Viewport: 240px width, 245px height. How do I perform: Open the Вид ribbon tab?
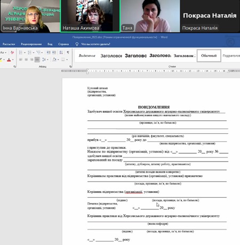pos(50,44)
